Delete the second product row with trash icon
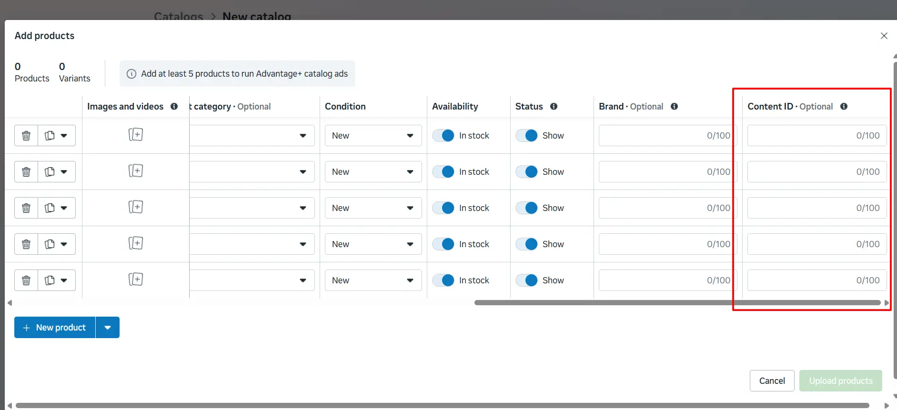 26,172
